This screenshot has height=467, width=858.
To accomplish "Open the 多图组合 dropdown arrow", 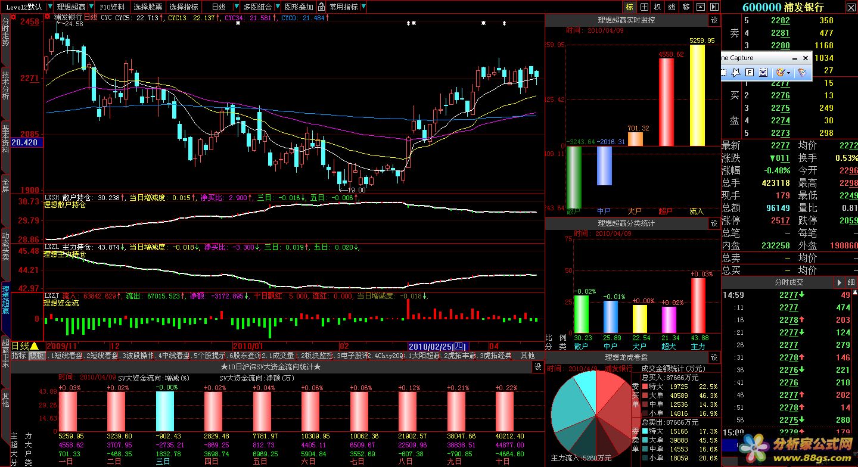I will click(x=277, y=7).
